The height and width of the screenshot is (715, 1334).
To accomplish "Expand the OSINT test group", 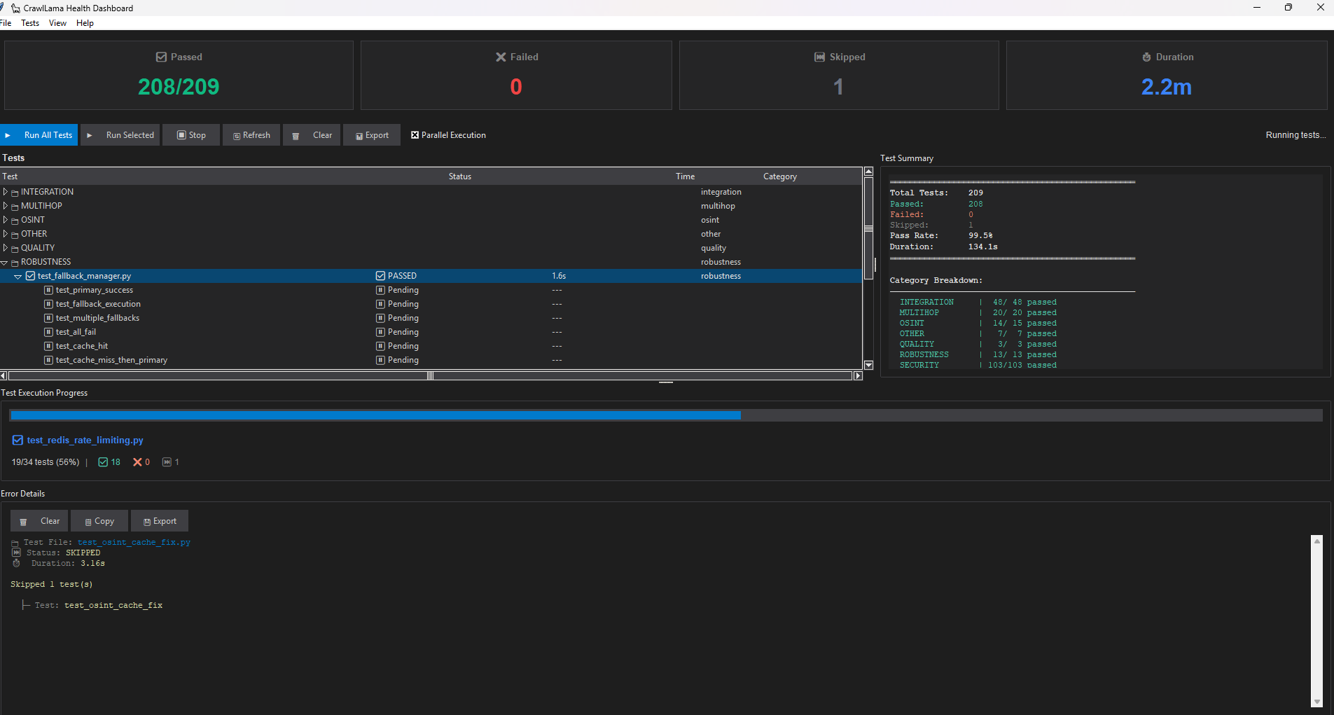I will click(x=5, y=219).
